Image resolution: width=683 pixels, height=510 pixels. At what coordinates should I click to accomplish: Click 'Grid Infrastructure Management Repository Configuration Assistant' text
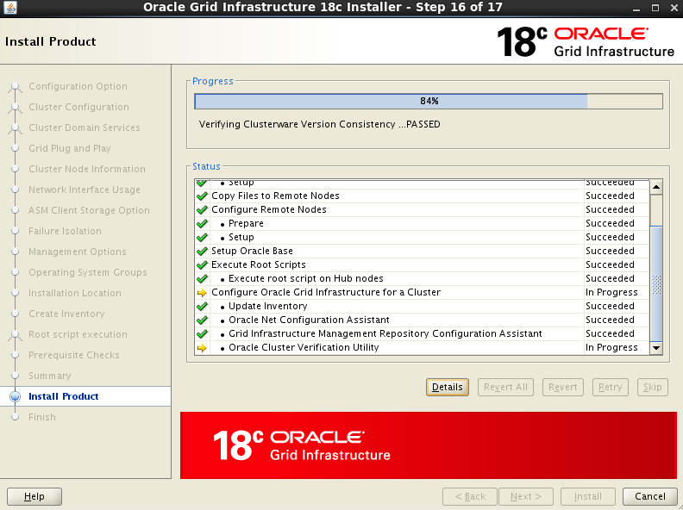(x=385, y=333)
